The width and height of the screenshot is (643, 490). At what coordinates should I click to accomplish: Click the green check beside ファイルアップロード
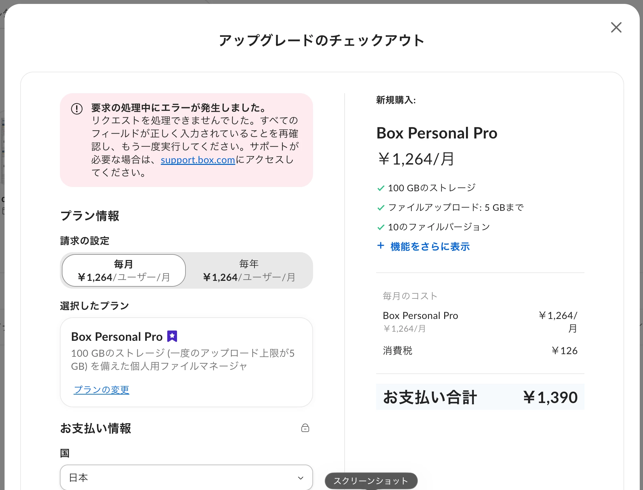(381, 208)
